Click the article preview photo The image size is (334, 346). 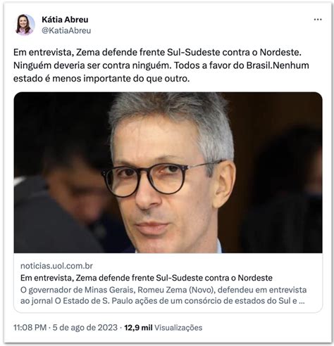pos(168,172)
